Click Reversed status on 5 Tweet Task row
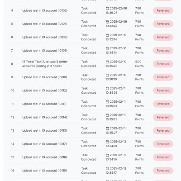Viewport: 181px width, 181px height. pyautogui.click(x=163, y=64)
